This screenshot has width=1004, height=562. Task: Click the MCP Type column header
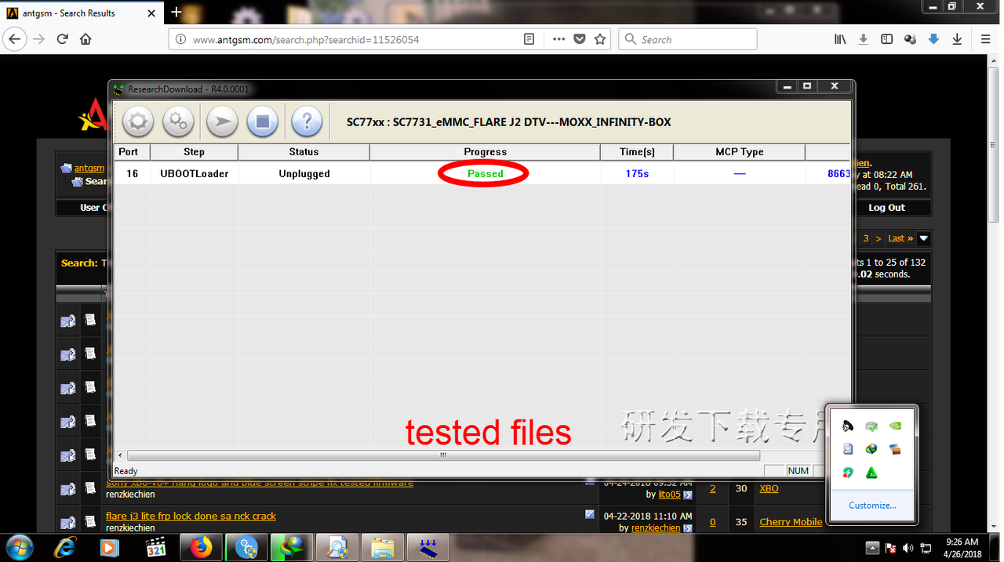[x=740, y=152]
